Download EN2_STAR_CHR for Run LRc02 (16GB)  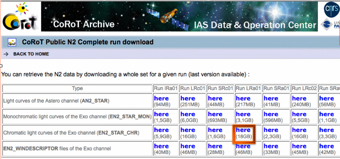[x=299, y=130]
